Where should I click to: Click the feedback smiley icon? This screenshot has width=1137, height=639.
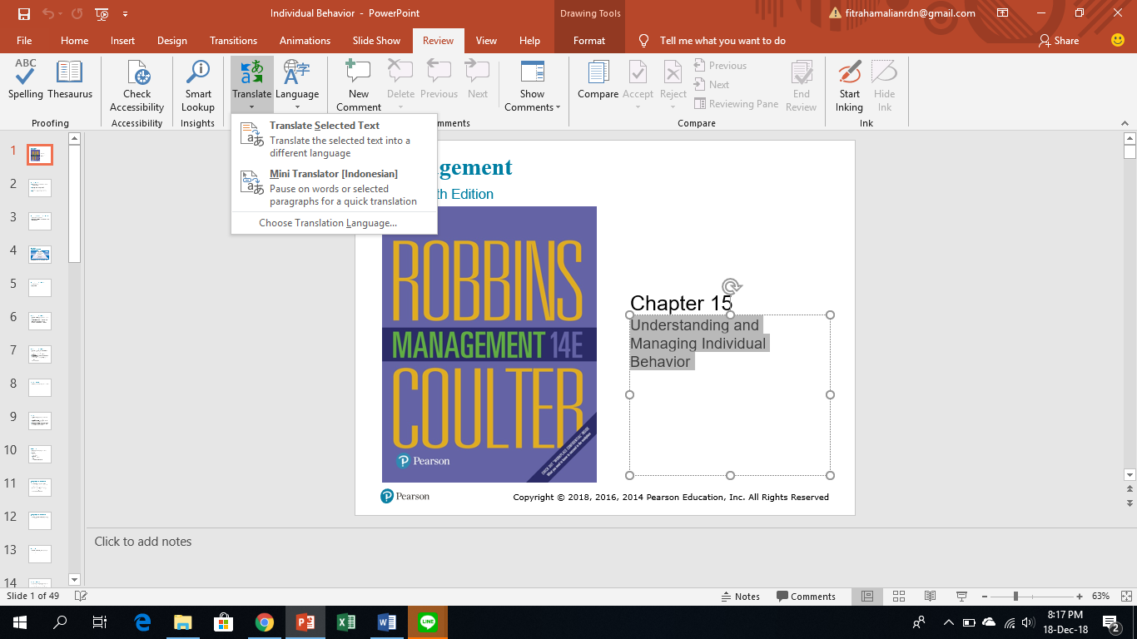[1118, 40]
